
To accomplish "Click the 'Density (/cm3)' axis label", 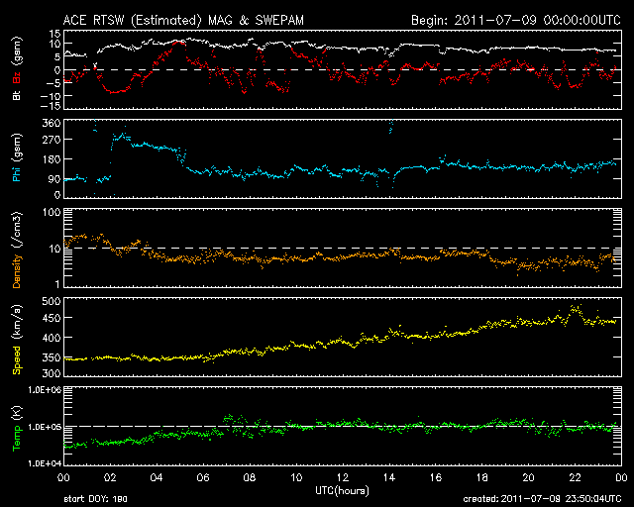I will point(17,250).
